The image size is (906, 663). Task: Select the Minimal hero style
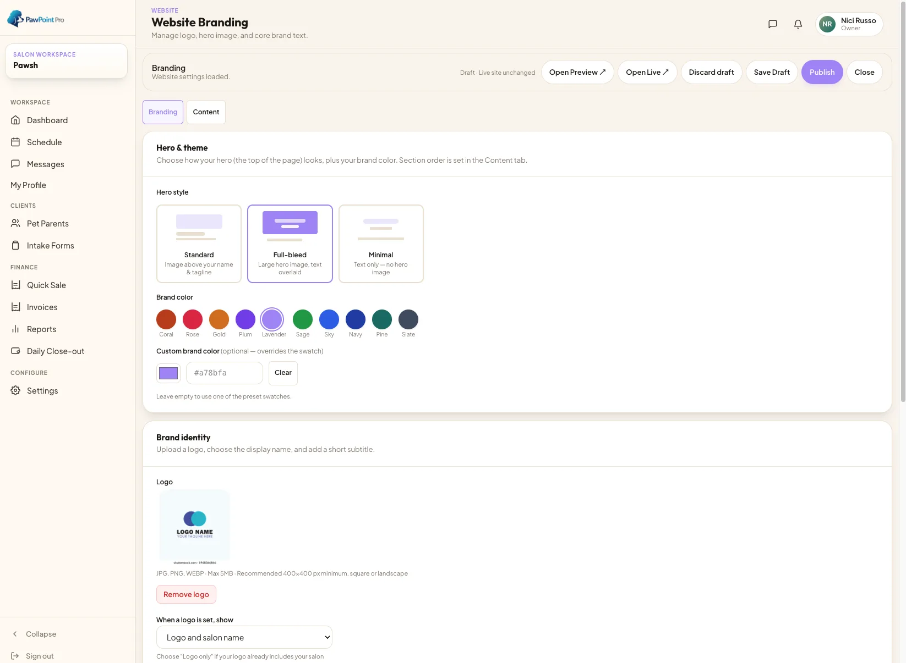381,244
